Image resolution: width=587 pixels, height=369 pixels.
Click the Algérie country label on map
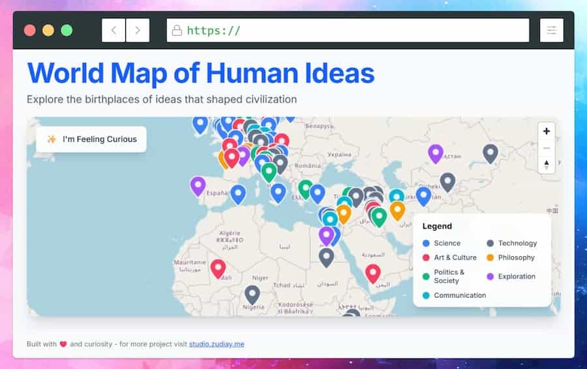(230, 233)
